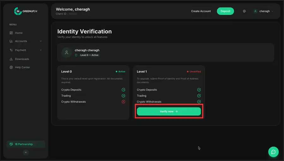Click Crypto Deposits text in Level 0
This screenshot has height=161, width=284.
(71, 90)
